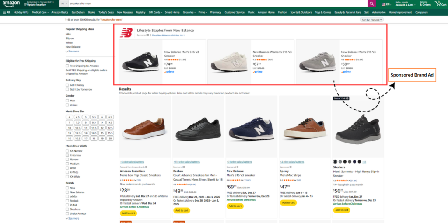This screenshot has width=448, height=223.
Task: Open the All hamburger menu
Action: click(6, 12)
